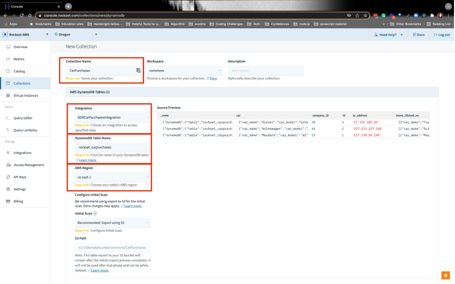This screenshot has width=455, height=284.
Task: Click the Docs link under Workspace
Action: [x=213, y=79]
